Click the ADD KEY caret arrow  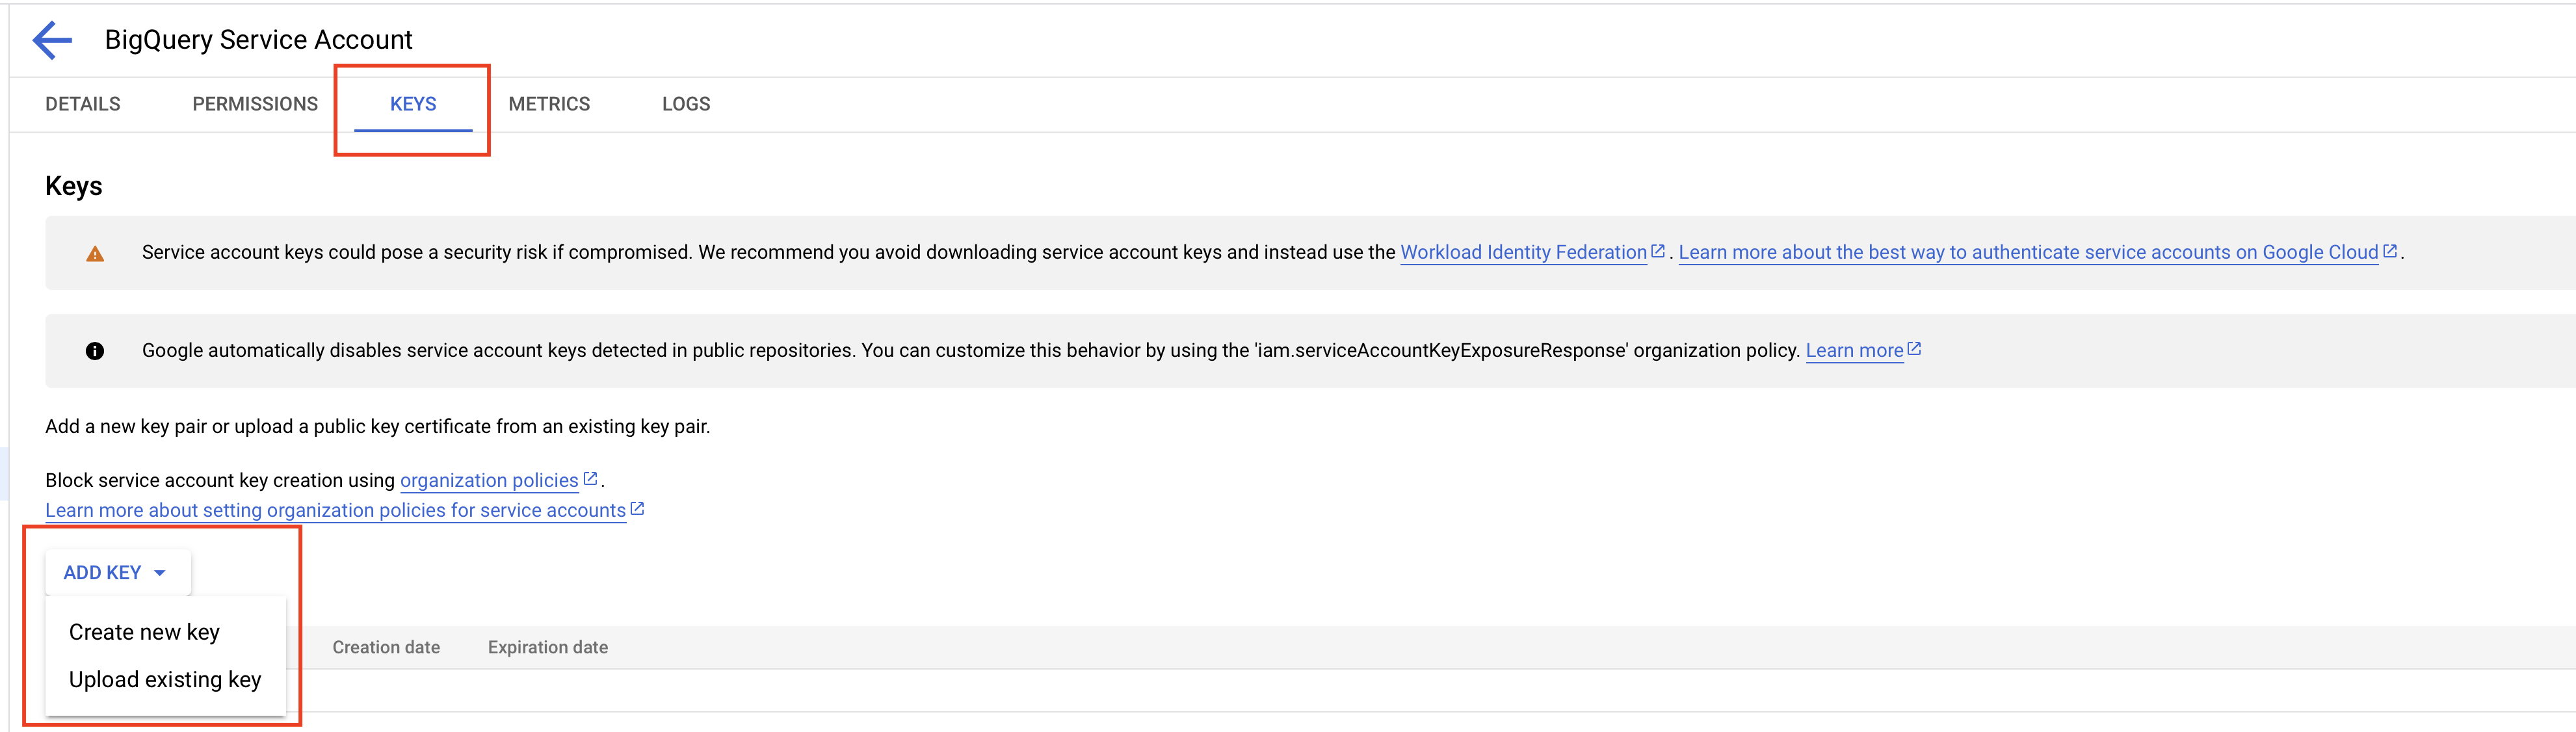(160, 573)
